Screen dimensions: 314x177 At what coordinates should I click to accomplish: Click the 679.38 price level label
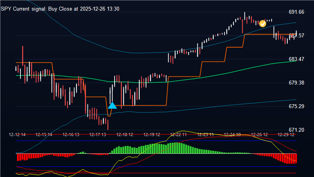(x=296, y=83)
